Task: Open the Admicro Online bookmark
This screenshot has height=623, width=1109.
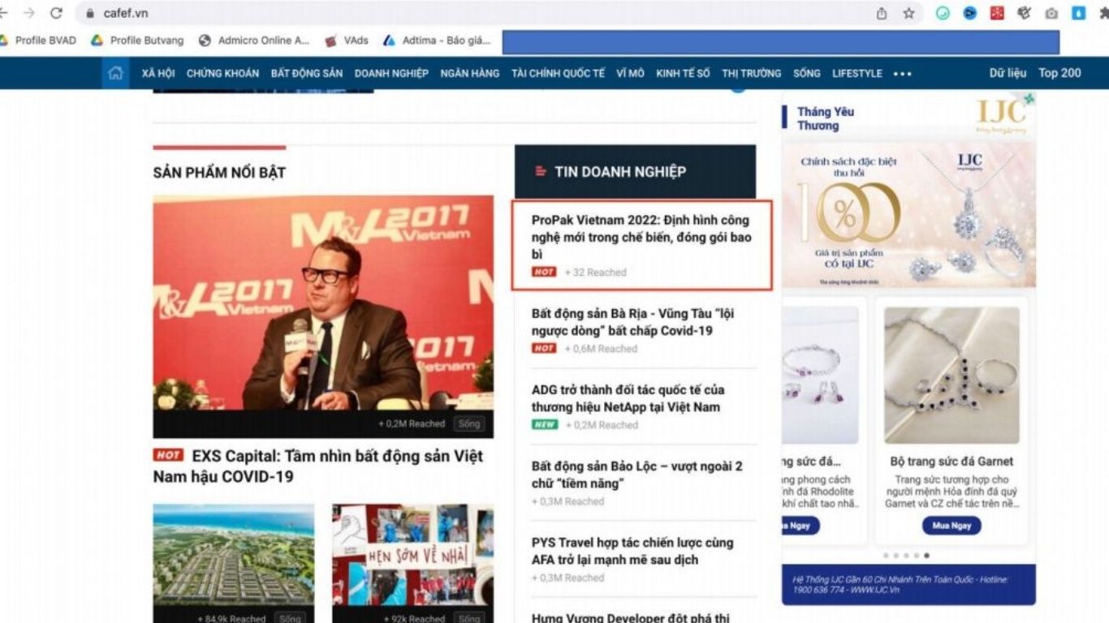Action: pyautogui.click(x=254, y=40)
